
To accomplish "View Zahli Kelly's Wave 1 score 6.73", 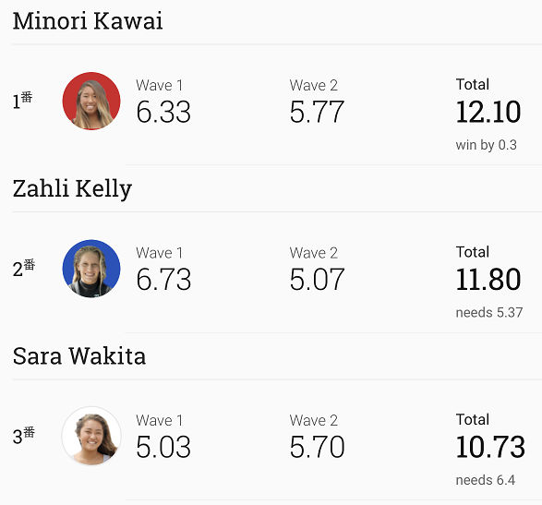I will [163, 280].
